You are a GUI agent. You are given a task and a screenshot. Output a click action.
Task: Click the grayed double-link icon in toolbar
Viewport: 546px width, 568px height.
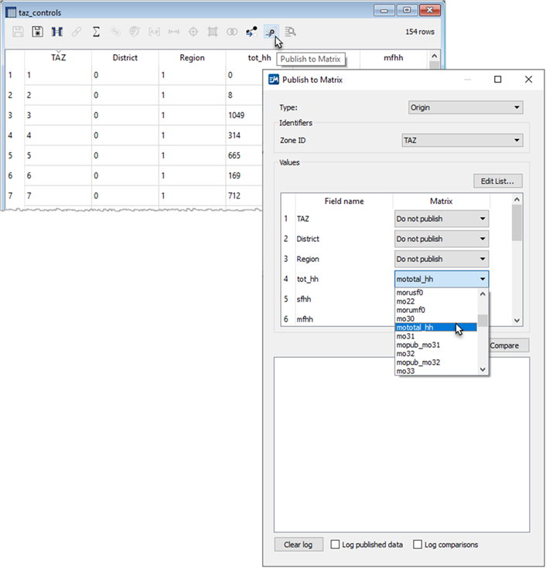115,32
